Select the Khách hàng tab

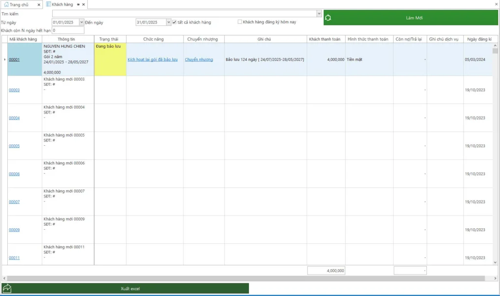[62, 4]
